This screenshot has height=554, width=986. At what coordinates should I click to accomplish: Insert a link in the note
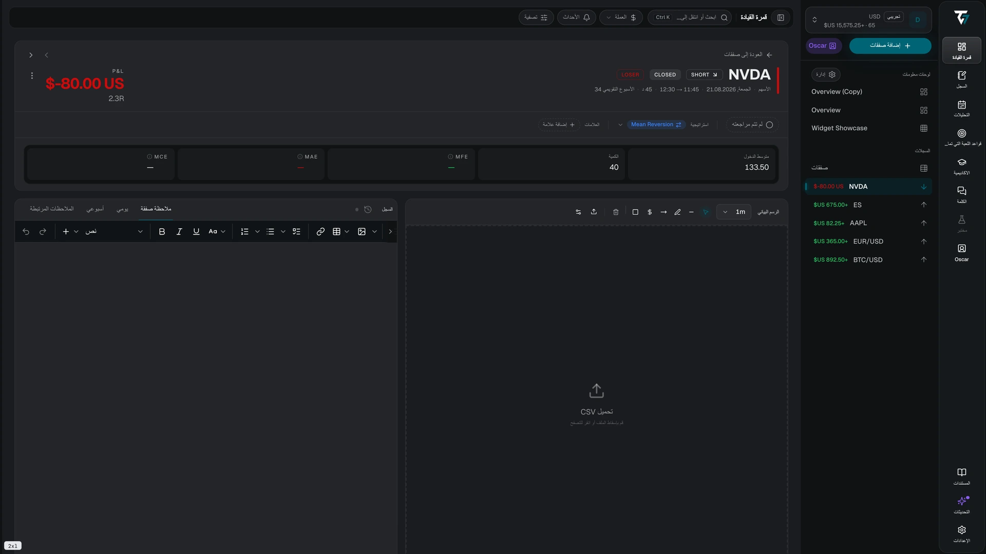coord(320,232)
